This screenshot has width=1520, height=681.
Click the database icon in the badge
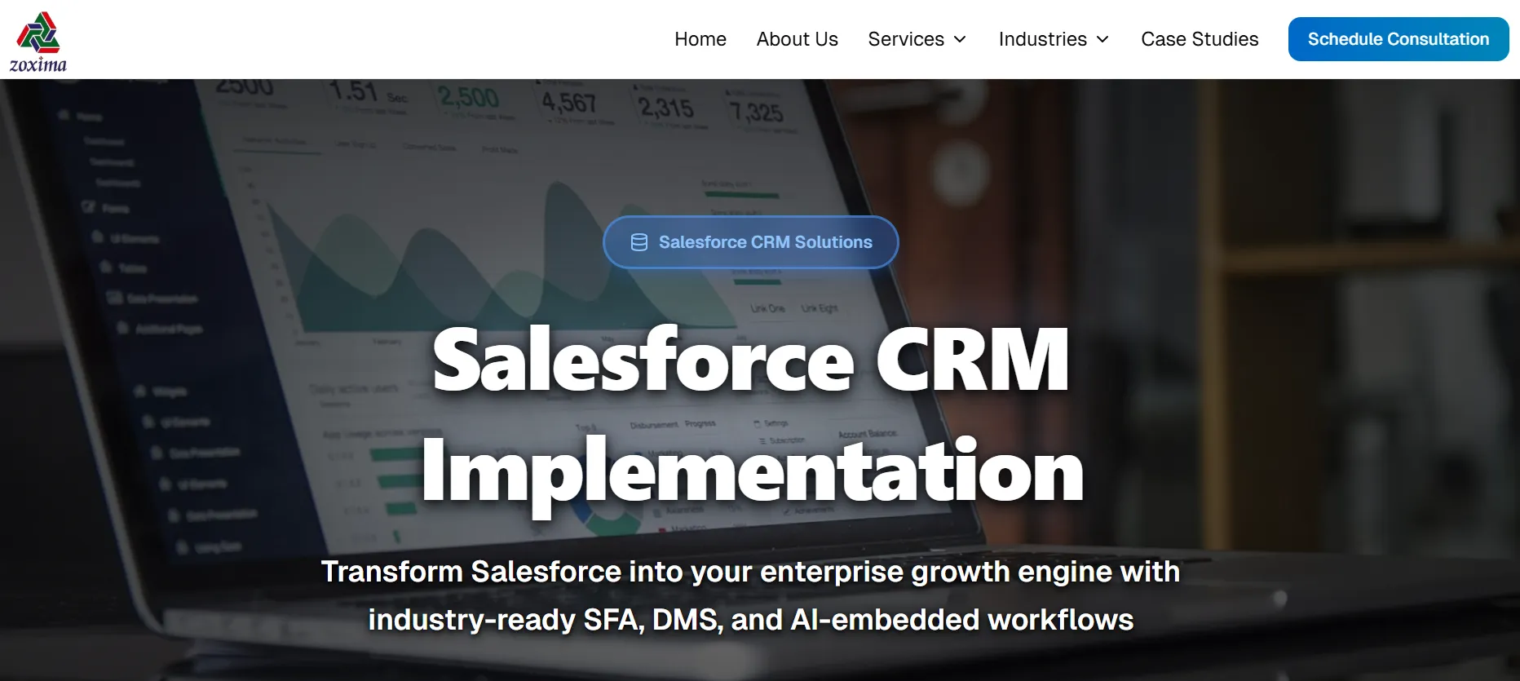coord(639,242)
